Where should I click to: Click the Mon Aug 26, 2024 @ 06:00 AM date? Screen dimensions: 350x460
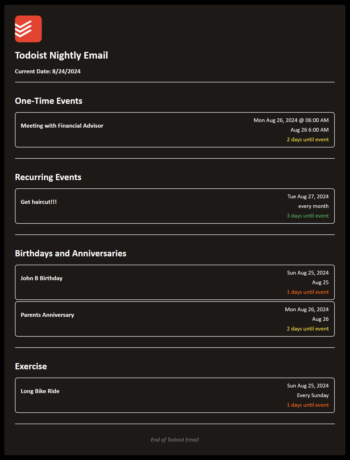click(x=291, y=120)
